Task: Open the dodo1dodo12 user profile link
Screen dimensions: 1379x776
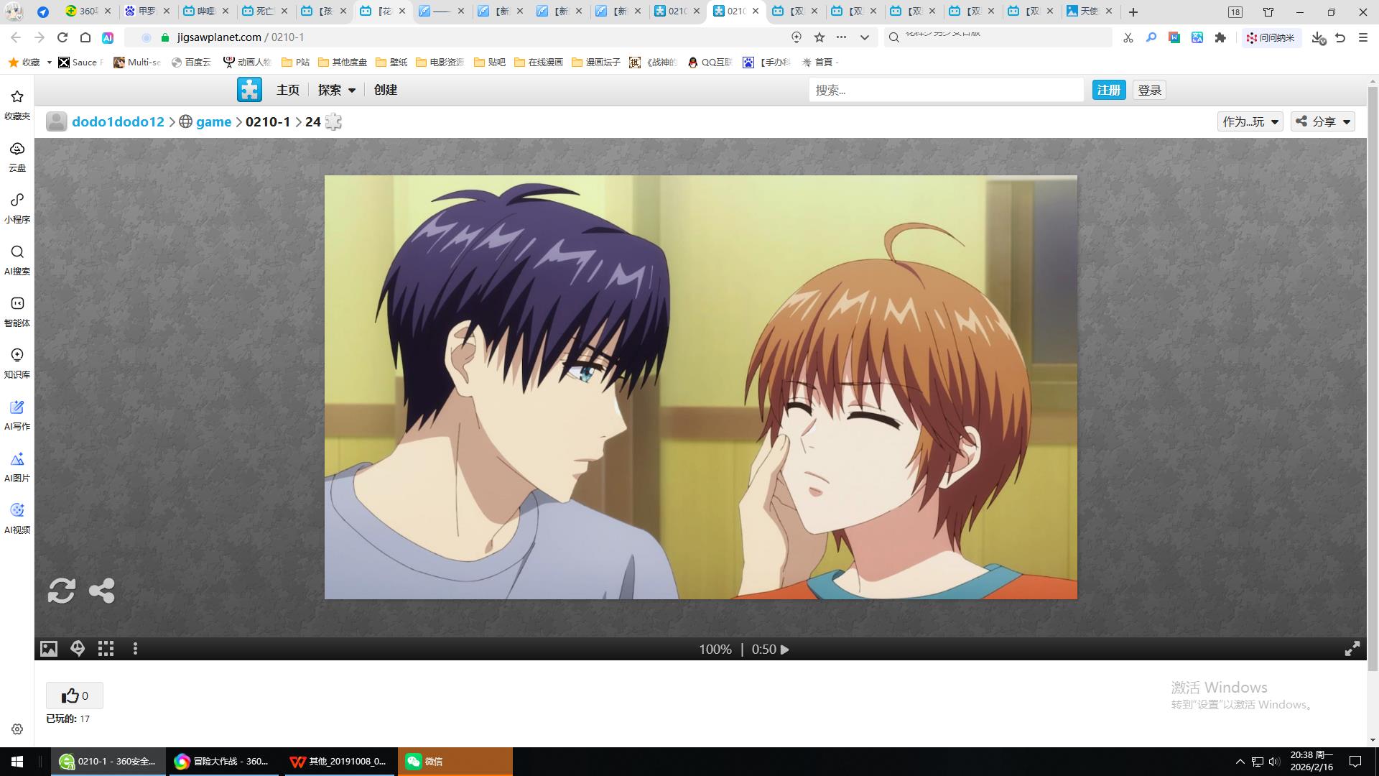Action: point(118,121)
